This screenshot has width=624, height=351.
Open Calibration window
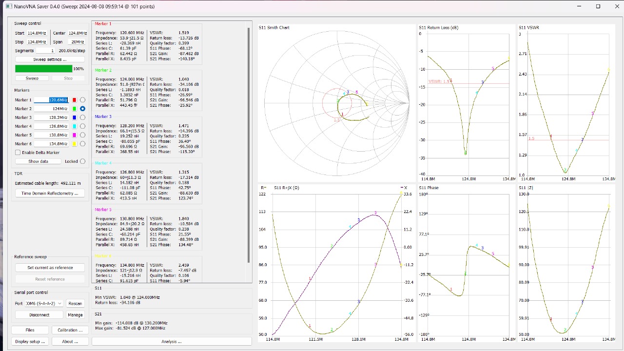tap(70, 330)
